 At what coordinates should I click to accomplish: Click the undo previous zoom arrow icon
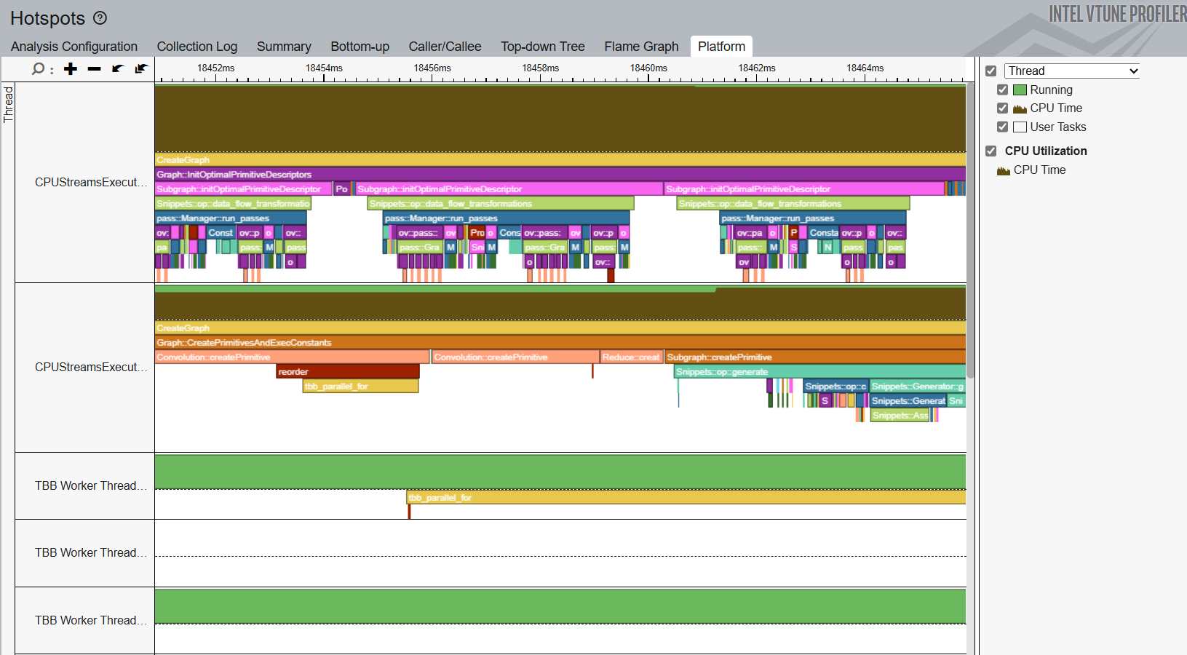point(117,68)
